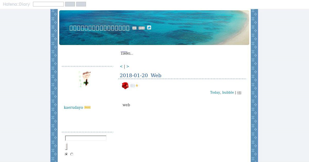Go to previous entry with the < link
Image resolution: width=309 pixels, height=162 pixels.
(x=121, y=66)
